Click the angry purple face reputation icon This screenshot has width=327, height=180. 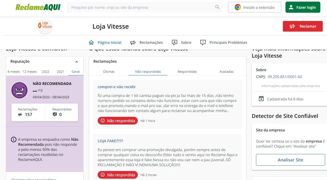[19, 90]
